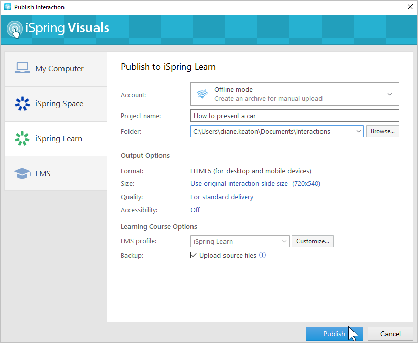Click the offline mode wifi icon
The image size is (418, 343).
pos(202,94)
